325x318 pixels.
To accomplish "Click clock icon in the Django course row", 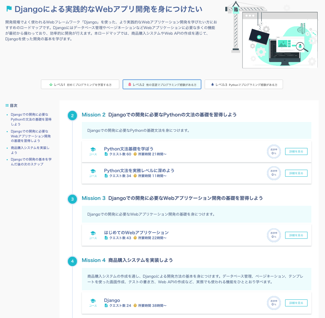I will coord(135,305).
